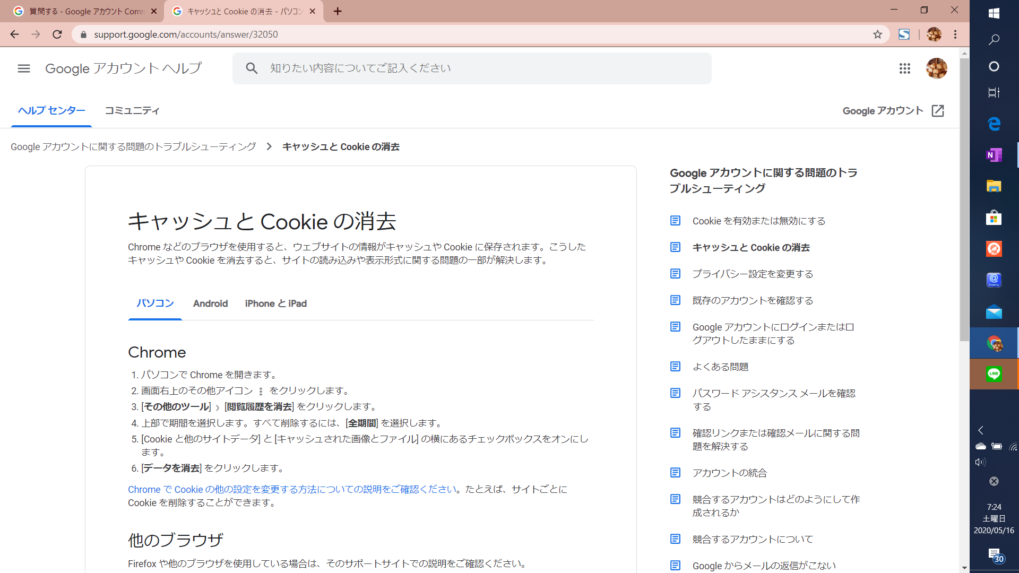Select the コミュニティ tab
1019x573 pixels.
pyautogui.click(x=132, y=111)
